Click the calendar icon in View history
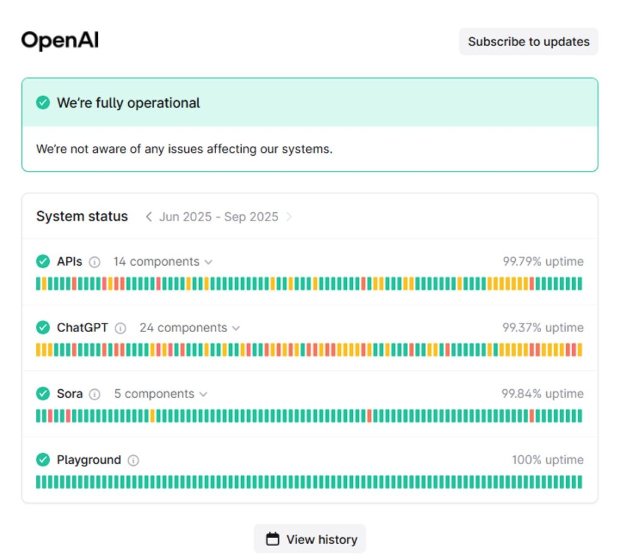The height and width of the screenshot is (557, 622). pos(273,539)
